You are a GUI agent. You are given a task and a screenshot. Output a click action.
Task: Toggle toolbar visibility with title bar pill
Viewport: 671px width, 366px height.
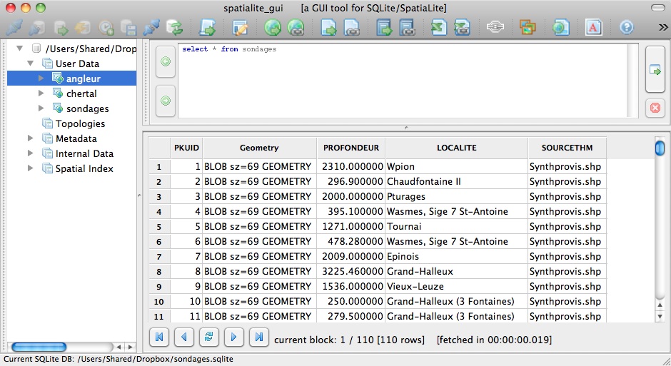[x=657, y=8]
